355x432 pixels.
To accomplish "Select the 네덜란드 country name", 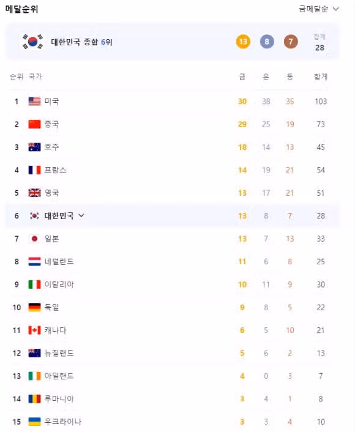I will [x=59, y=261].
